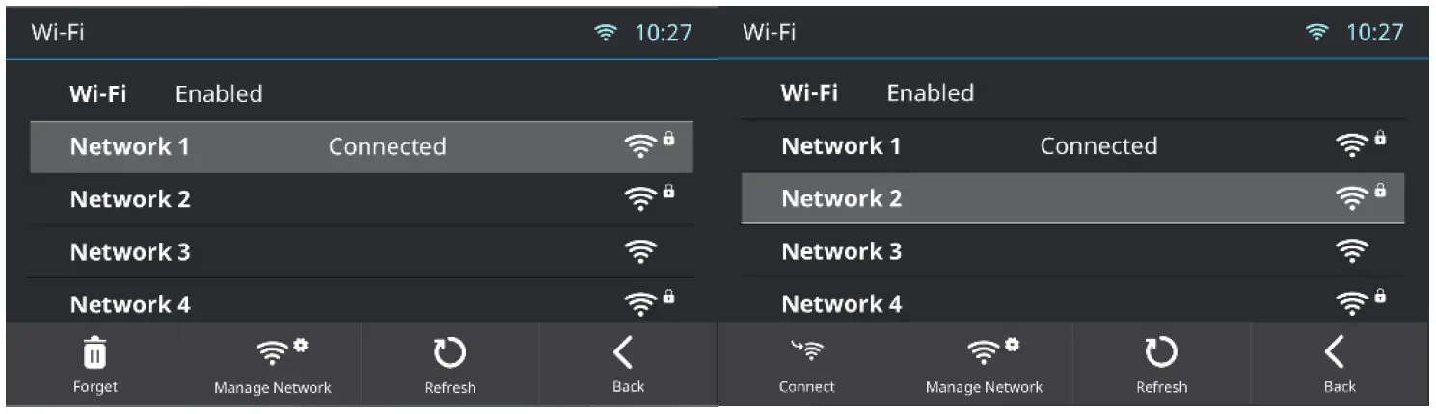Go Back from the right Wi-Fi screen
This screenshot has width=1436, height=414.
tap(1340, 365)
